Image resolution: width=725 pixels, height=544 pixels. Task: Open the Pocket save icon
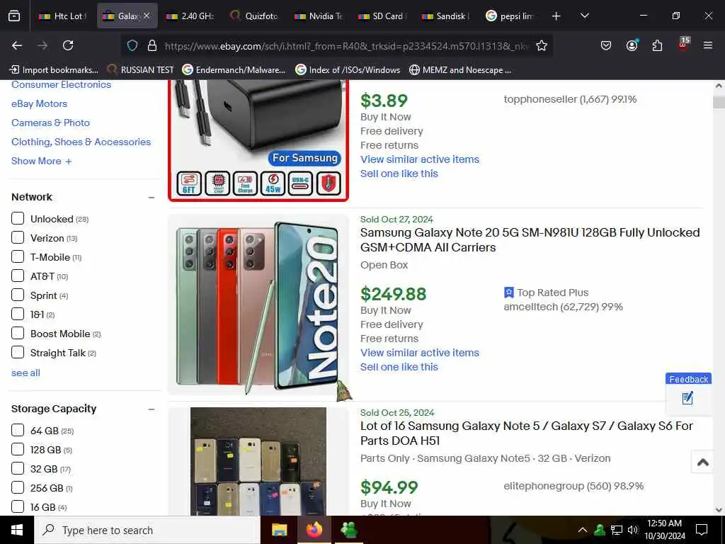(606, 45)
